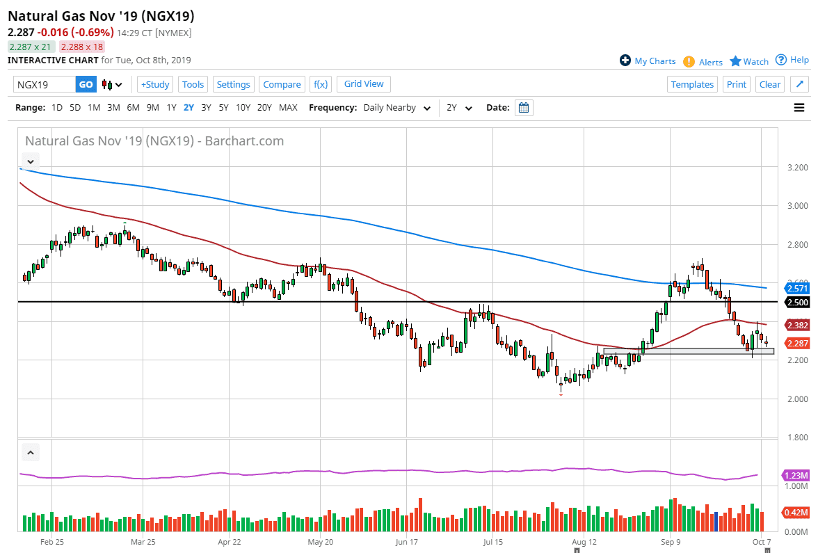This screenshot has width=818, height=553.
Task: Open the calendar date picker icon
Action: click(524, 108)
